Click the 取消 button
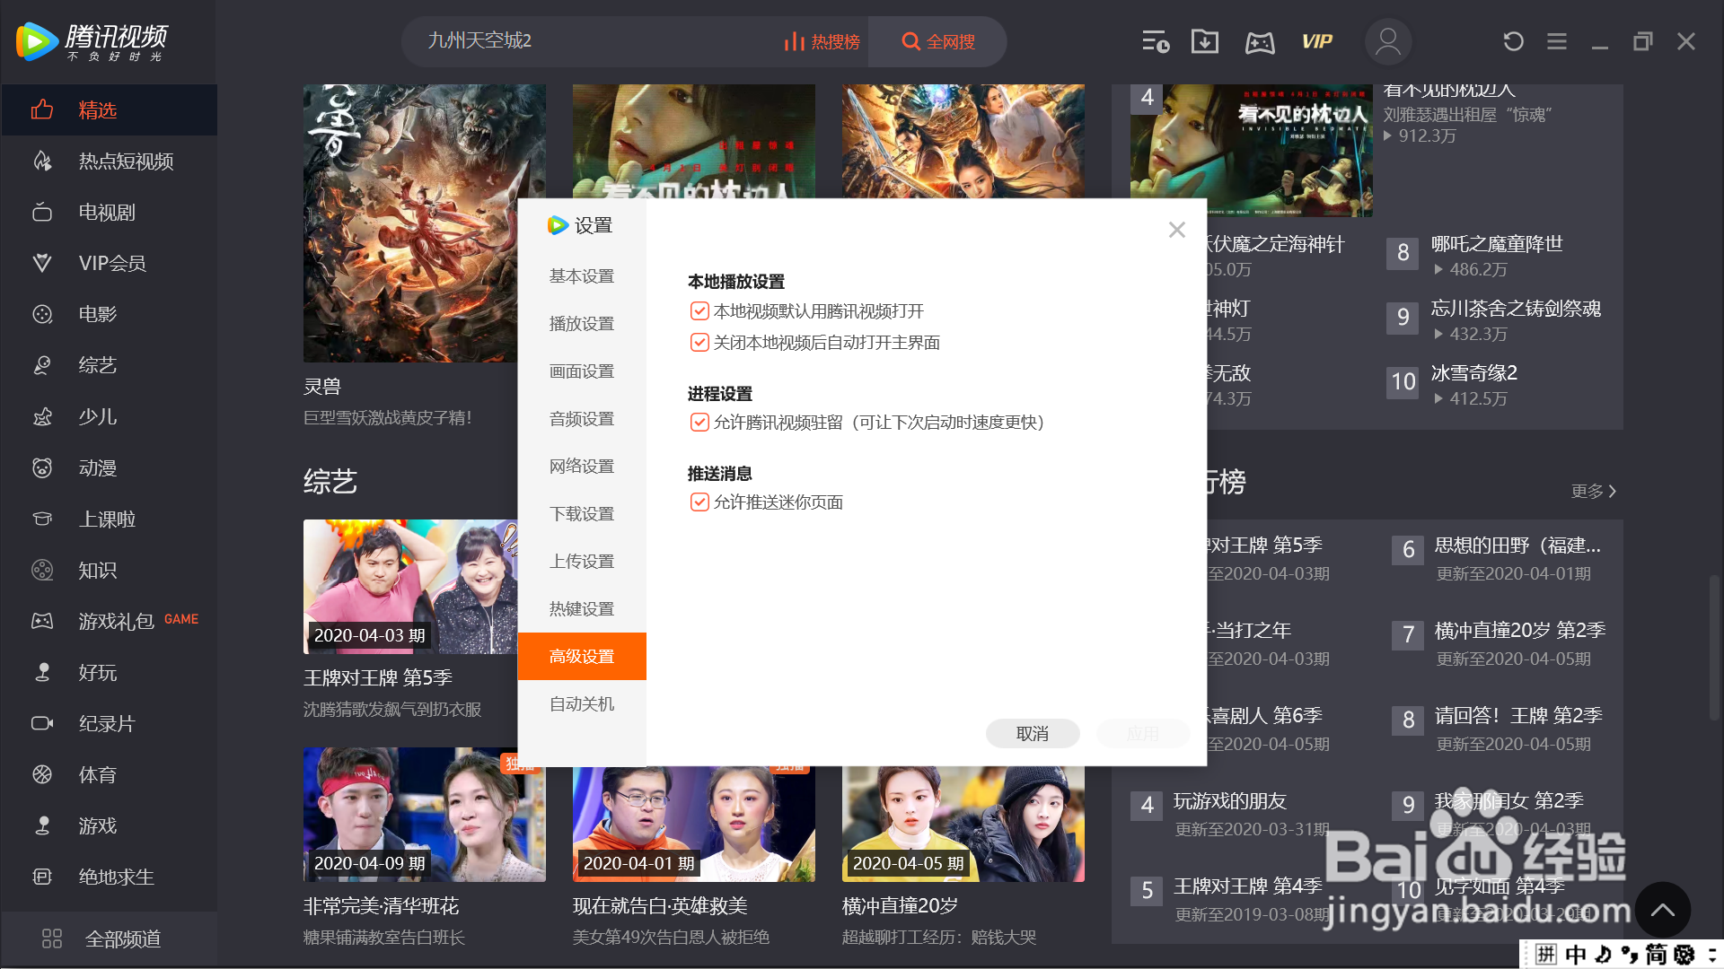Viewport: 1724px width, 969px height. pyautogui.click(x=1033, y=734)
